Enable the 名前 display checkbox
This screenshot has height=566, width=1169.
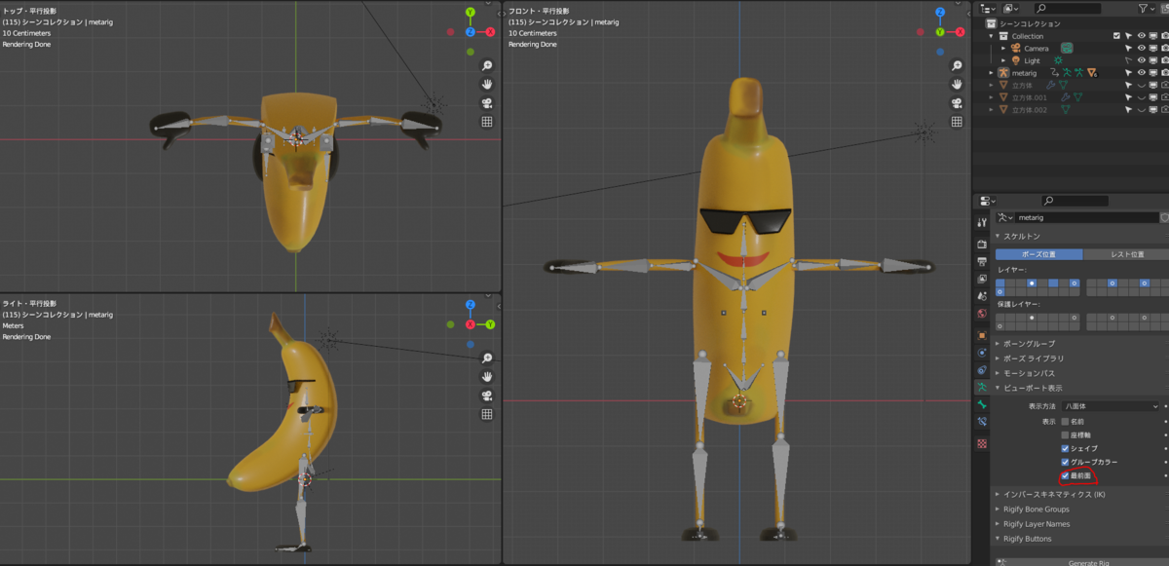pyautogui.click(x=1065, y=421)
